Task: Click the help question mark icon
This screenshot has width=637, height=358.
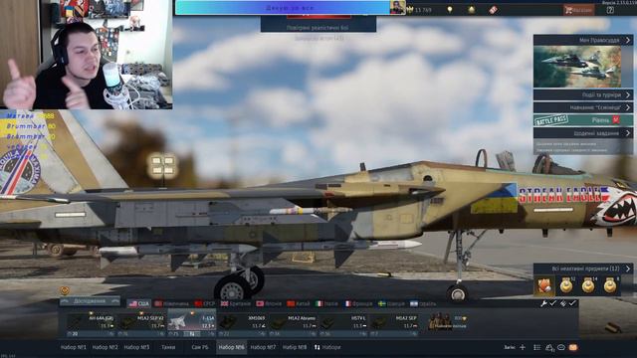Action: [x=610, y=10]
